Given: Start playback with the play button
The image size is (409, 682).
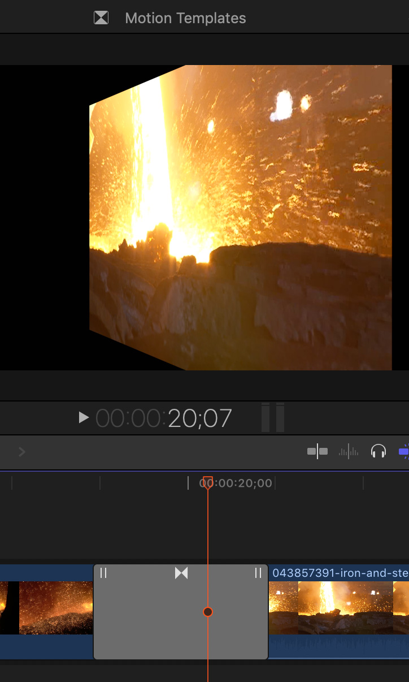Looking at the screenshot, I should pyautogui.click(x=84, y=417).
